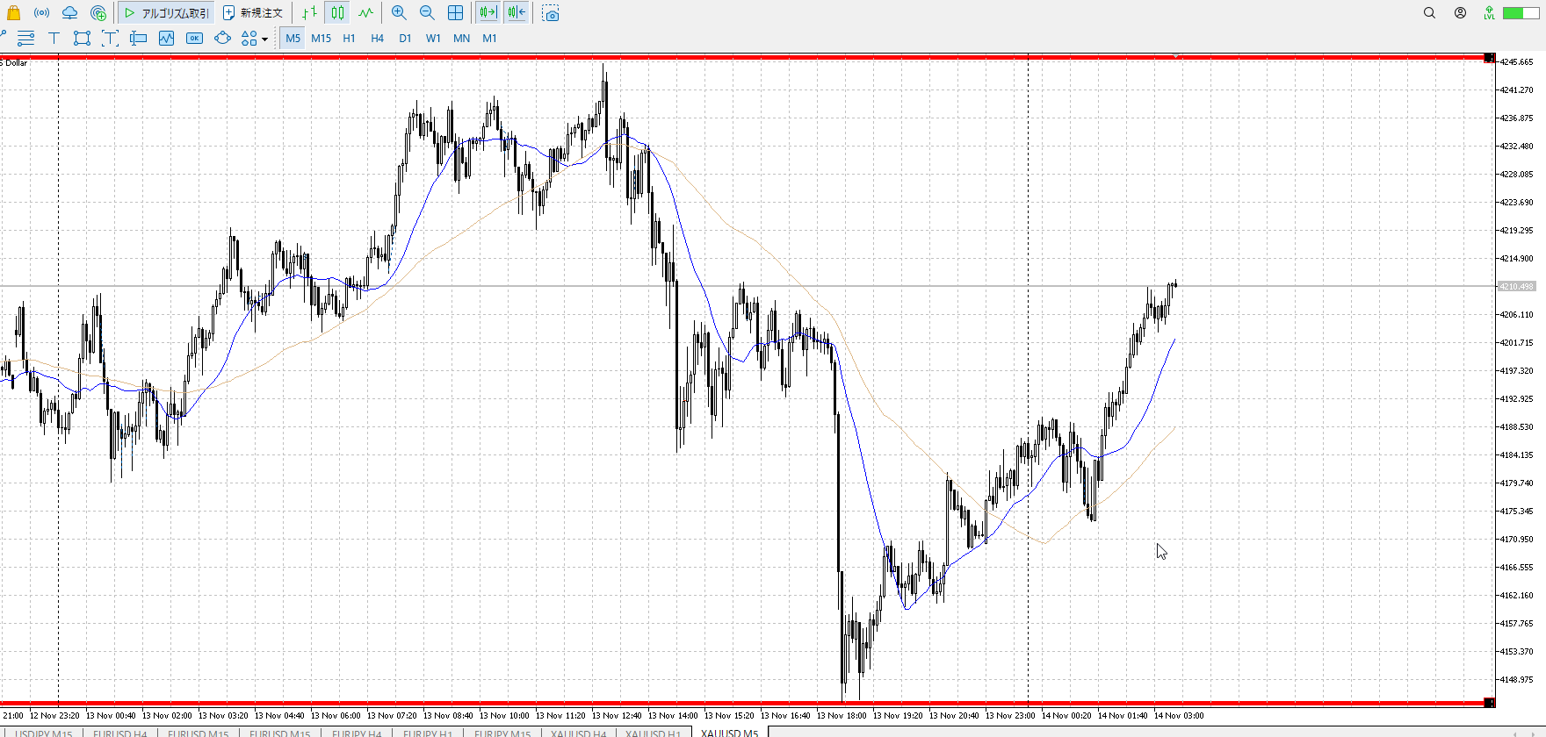
Task: Take a chart screenshot with camera icon
Action: tap(551, 14)
